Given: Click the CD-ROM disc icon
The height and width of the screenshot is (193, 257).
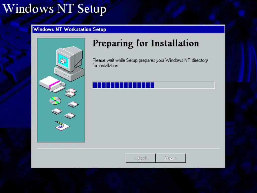Looking at the screenshot, I should [55, 101].
